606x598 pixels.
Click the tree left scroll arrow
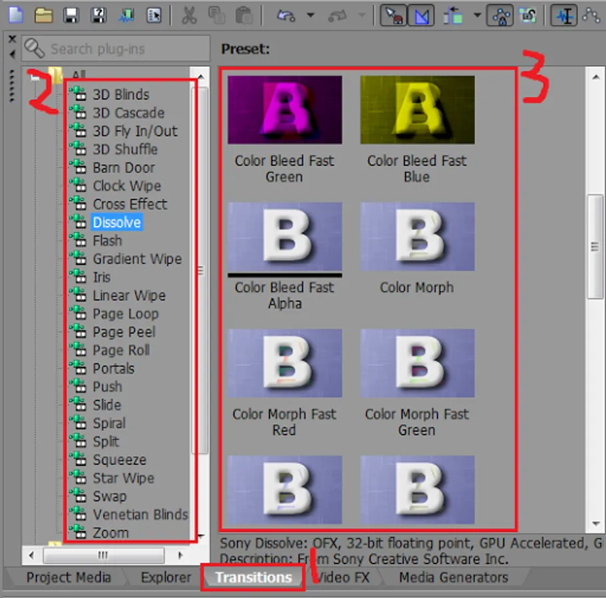coord(31,555)
